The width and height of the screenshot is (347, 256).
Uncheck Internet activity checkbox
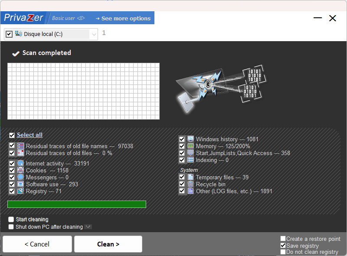point(12,163)
